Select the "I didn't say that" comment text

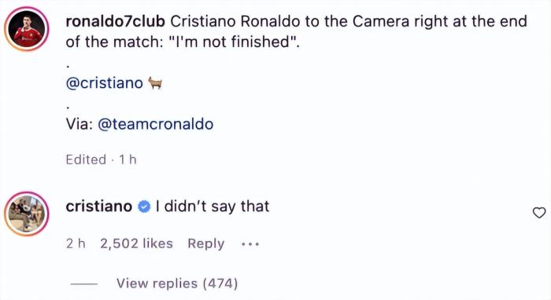[213, 206]
